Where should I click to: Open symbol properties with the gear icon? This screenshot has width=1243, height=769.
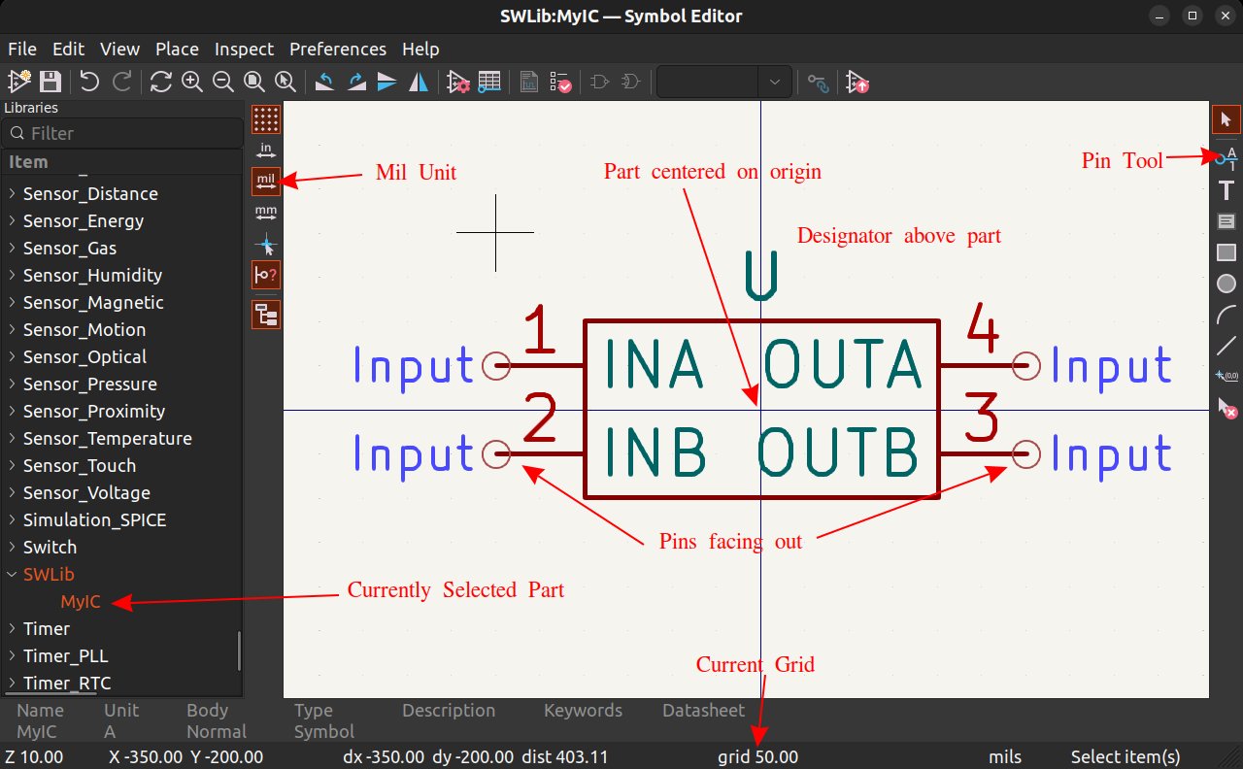pos(458,82)
